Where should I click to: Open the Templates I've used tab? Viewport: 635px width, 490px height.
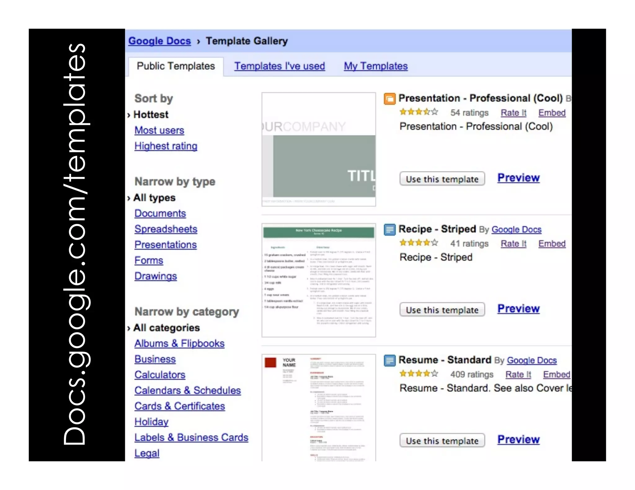tap(279, 66)
